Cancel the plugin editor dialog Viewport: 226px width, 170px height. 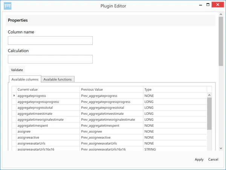213,159
